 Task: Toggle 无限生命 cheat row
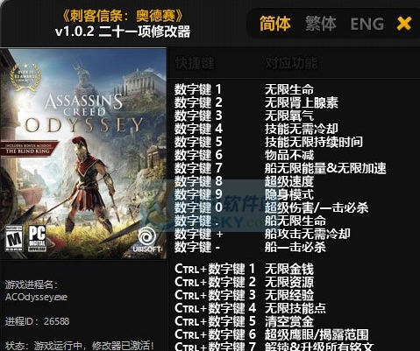(x=280, y=89)
